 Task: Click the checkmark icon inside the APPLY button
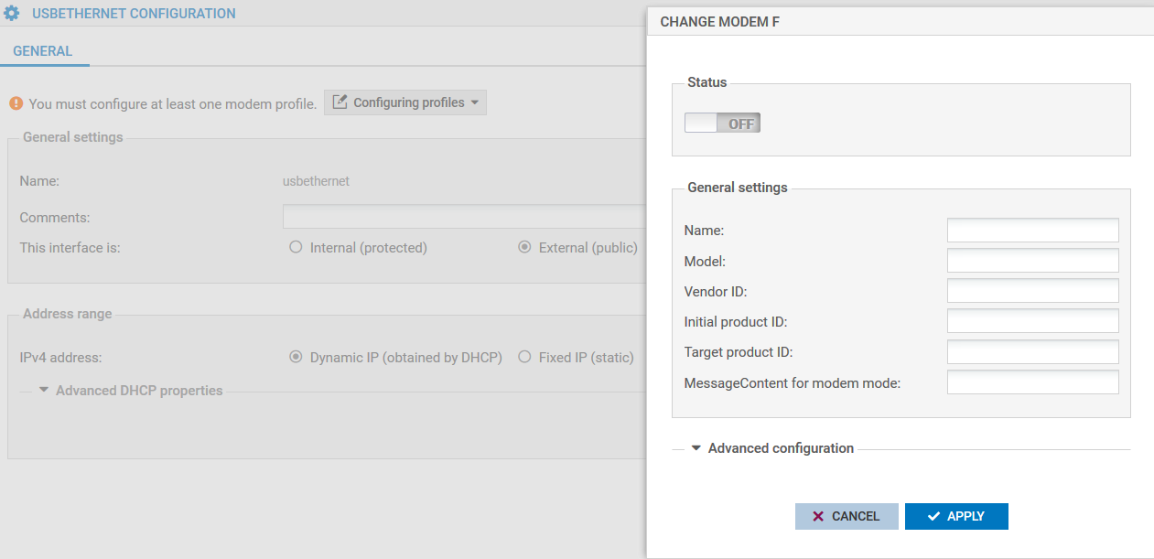click(x=935, y=516)
